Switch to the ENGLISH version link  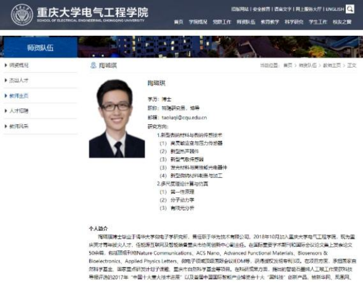click(x=335, y=9)
